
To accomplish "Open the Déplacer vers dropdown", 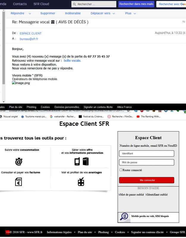I will pos(103,13).
